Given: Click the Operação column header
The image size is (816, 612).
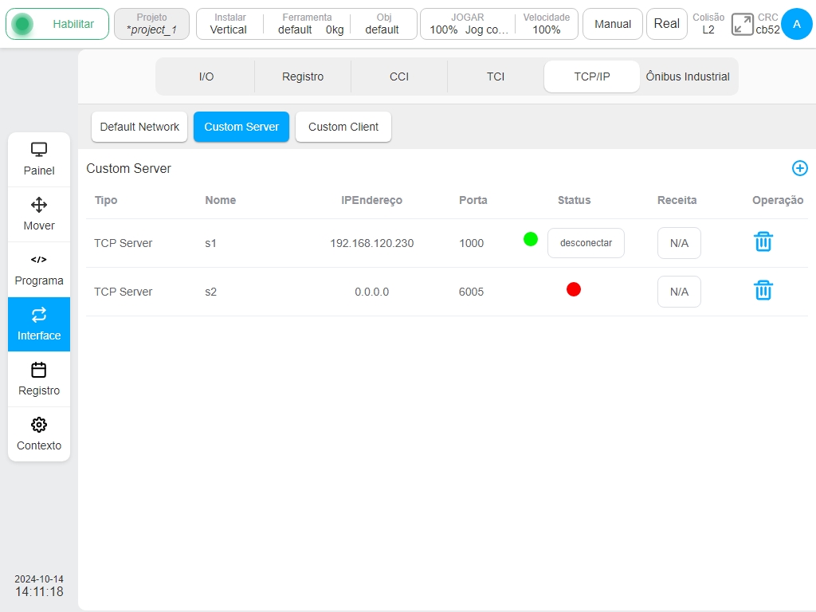Looking at the screenshot, I should [x=778, y=200].
